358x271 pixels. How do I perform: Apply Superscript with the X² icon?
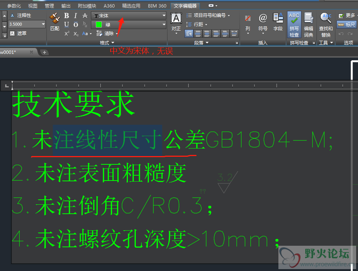click(x=67, y=34)
